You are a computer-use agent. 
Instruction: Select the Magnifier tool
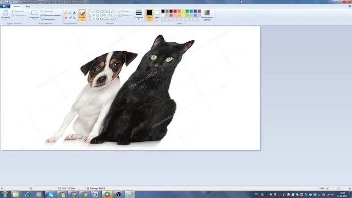pyautogui.click(x=74, y=18)
